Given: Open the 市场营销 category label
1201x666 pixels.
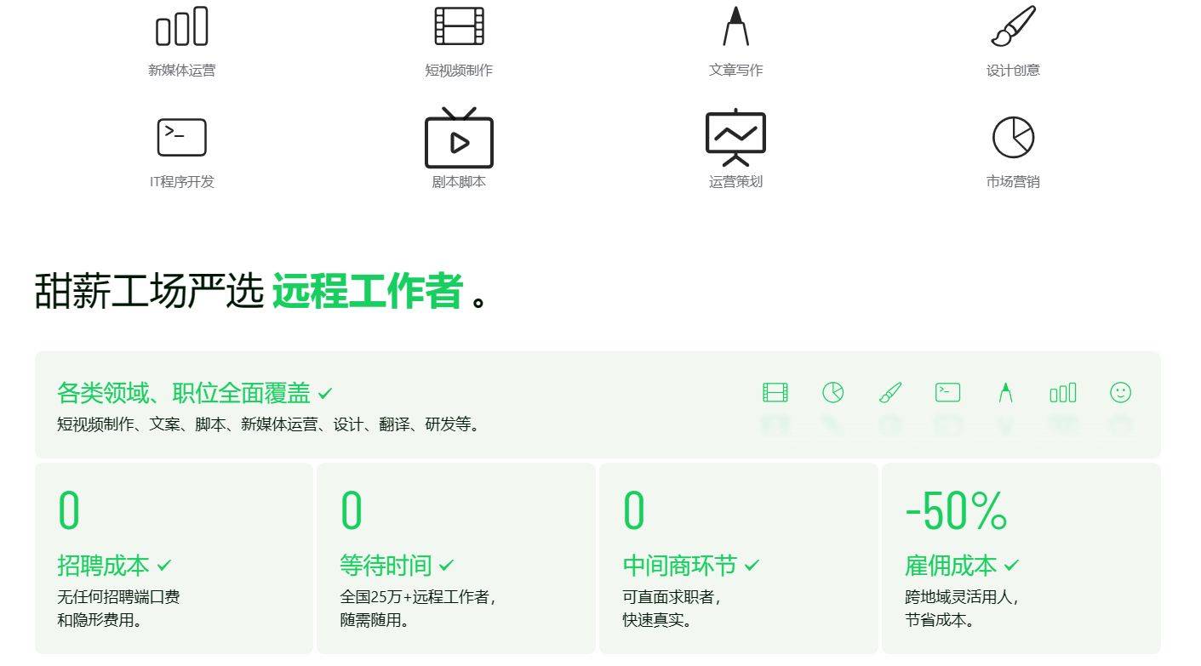Looking at the screenshot, I should click(x=1013, y=182).
